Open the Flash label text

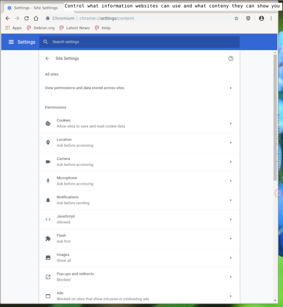tap(62, 235)
